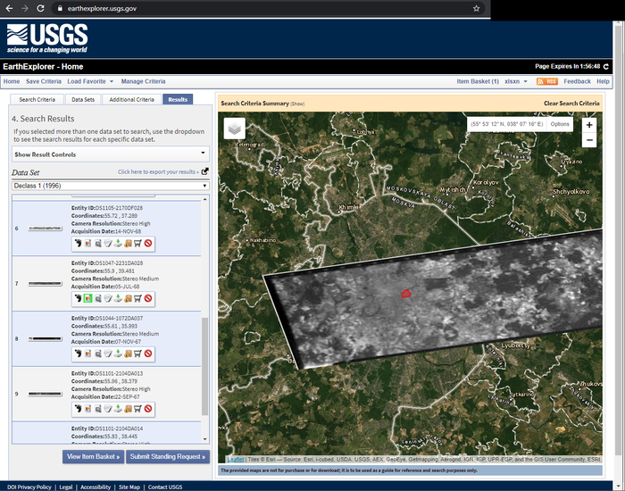Exclude result 8 from the results
The image size is (625, 491).
click(148, 354)
